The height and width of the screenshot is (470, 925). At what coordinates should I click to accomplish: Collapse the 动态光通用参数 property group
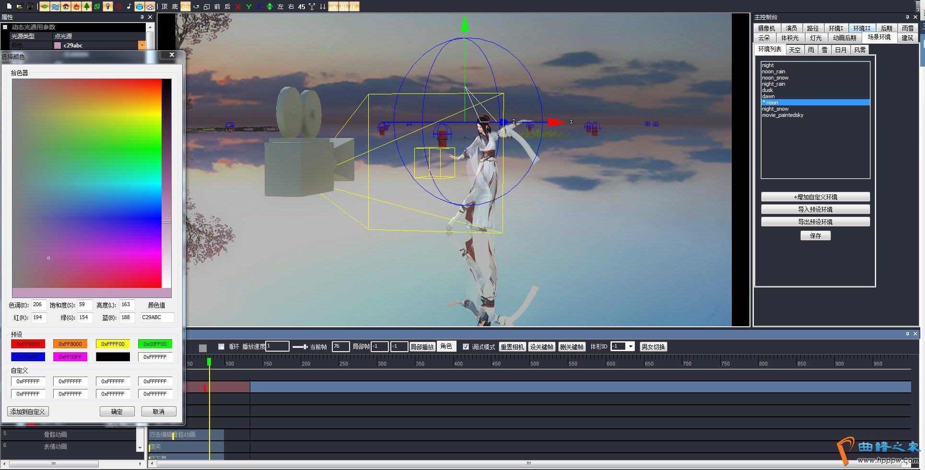[5, 27]
